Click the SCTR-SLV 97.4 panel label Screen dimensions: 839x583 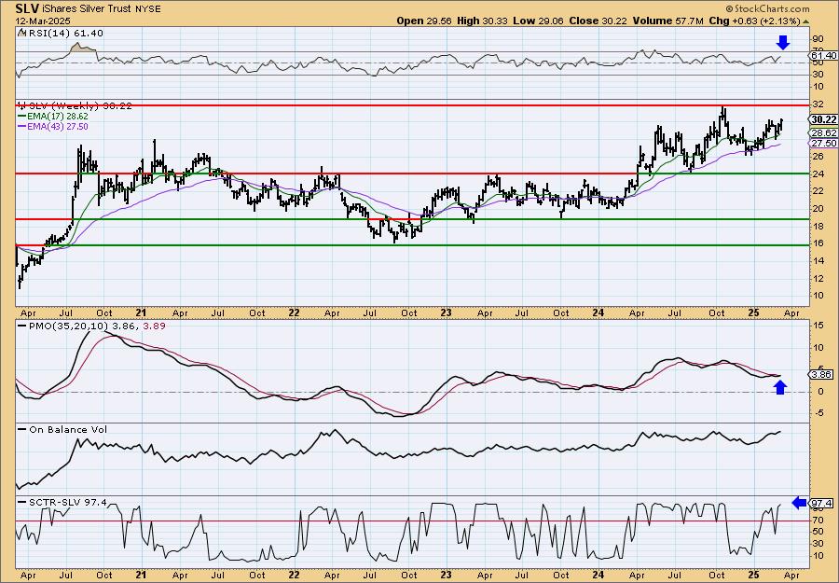67,502
